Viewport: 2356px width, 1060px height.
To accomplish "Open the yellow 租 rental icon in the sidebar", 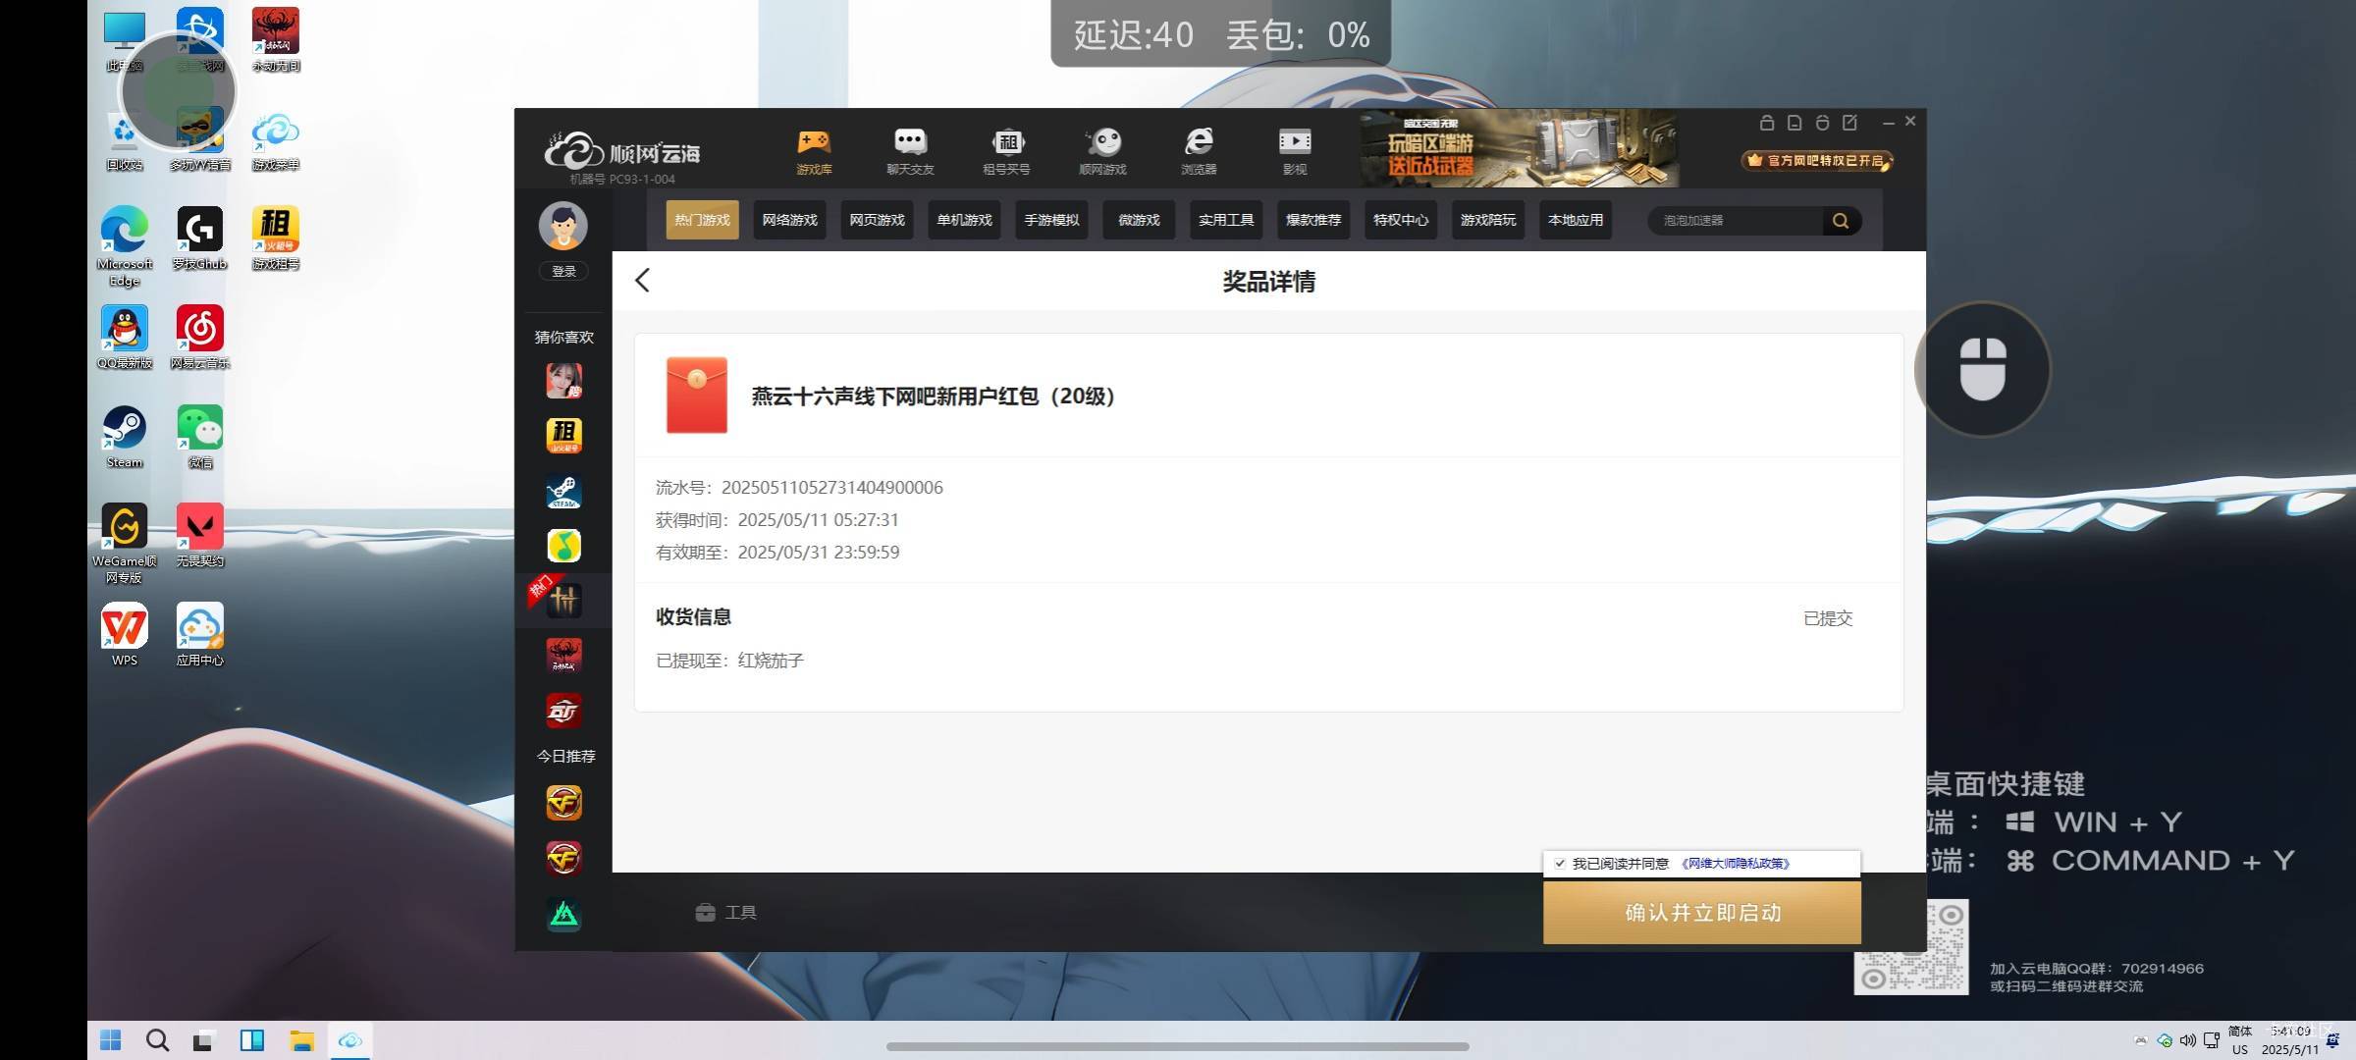I will coord(563,436).
